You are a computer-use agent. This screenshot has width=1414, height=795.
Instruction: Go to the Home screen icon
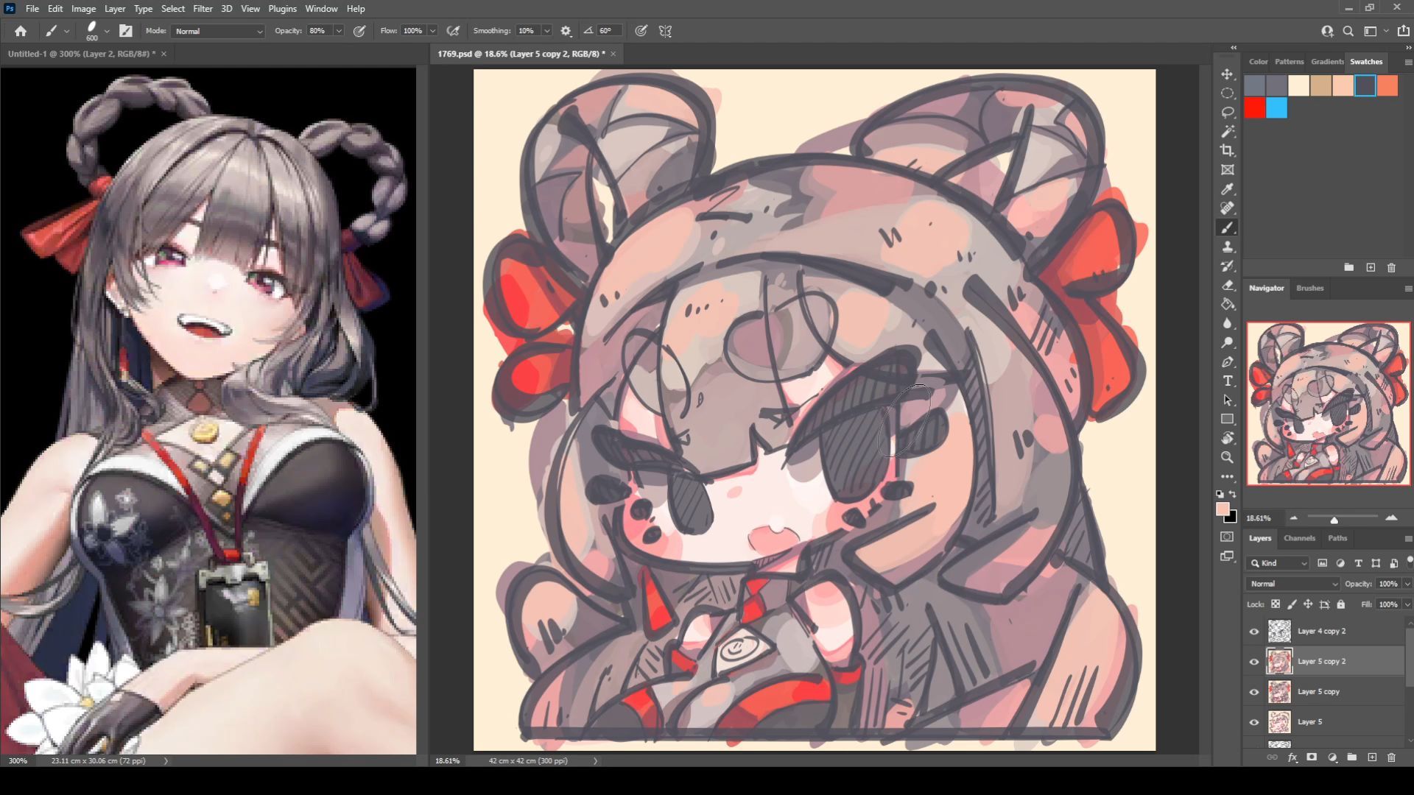[21, 31]
